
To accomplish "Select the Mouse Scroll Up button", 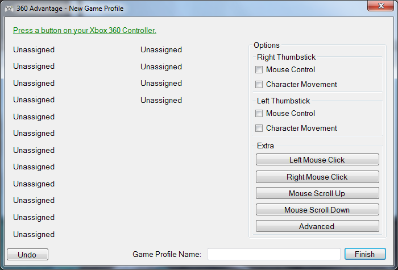I will click(317, 193).
